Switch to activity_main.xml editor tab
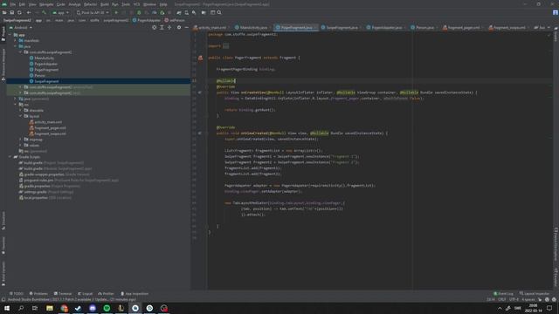 click(211, 27)
